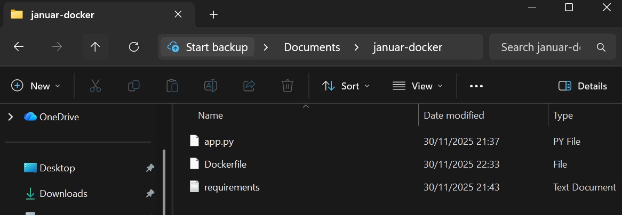Click the Rename icon in toolbar
The image size is (622, 215).
(211, 86)
